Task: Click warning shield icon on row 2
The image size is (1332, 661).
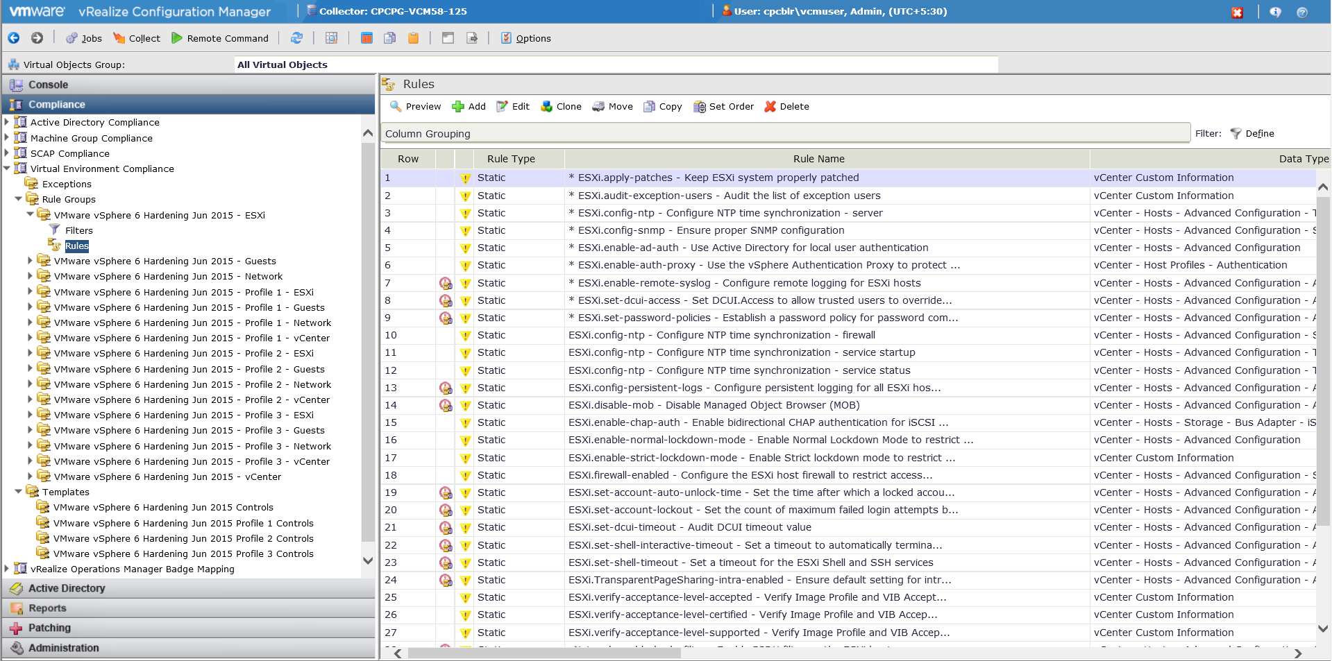Action: (x=465, y=196)
